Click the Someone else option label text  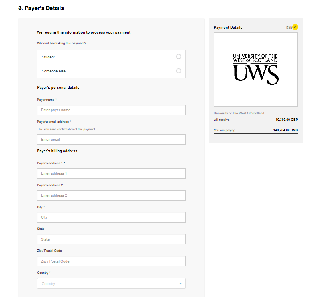point(54,71)
